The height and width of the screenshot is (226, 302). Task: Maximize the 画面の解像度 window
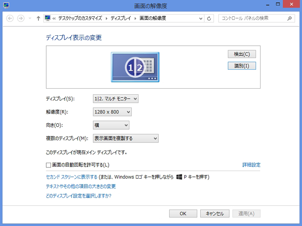click(278, 4)
